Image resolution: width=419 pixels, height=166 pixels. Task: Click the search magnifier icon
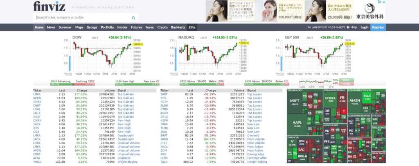(x=133, y=18)
